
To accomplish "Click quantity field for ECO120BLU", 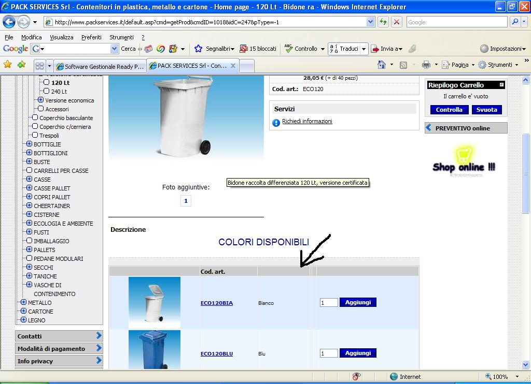I will tap(329, 353).
